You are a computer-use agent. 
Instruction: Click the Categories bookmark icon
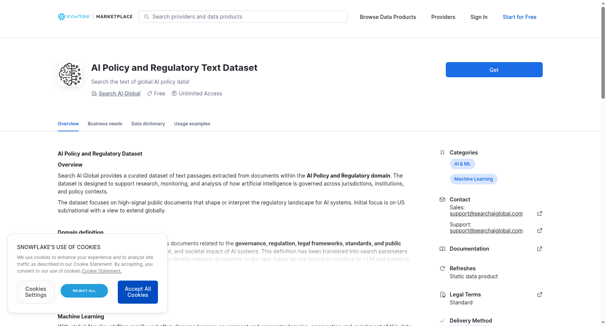coord(442,153)
